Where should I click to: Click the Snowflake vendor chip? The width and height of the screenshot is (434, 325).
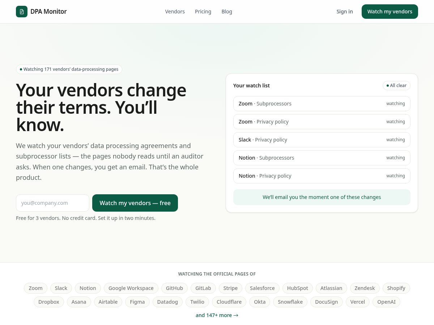point(290,302)
